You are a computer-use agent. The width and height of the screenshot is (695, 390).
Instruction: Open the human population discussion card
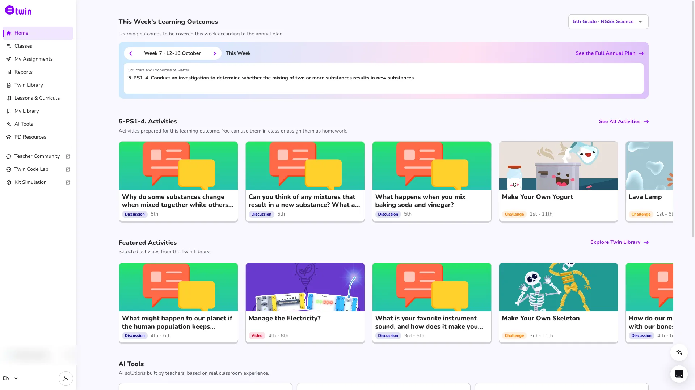click(x=178, y=303)
